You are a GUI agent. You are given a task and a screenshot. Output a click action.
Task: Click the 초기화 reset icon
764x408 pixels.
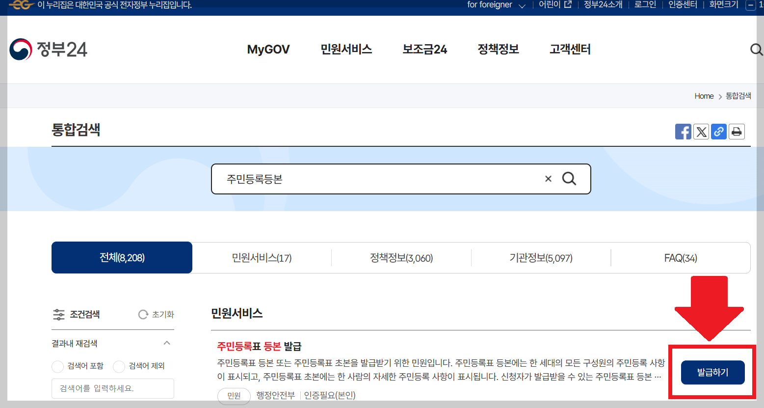[143, 314]
